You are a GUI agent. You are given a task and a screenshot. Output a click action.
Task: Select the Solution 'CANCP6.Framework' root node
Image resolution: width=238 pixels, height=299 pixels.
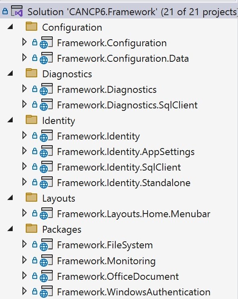point(132,12)
